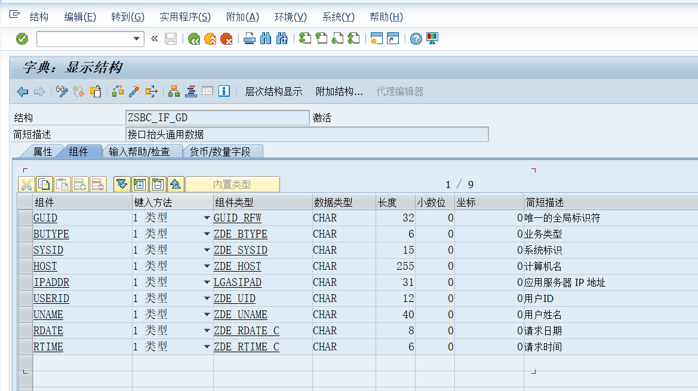
Task: Open the 帮助(H) menu
Action: pyautogui.click(x=386, y=17)
